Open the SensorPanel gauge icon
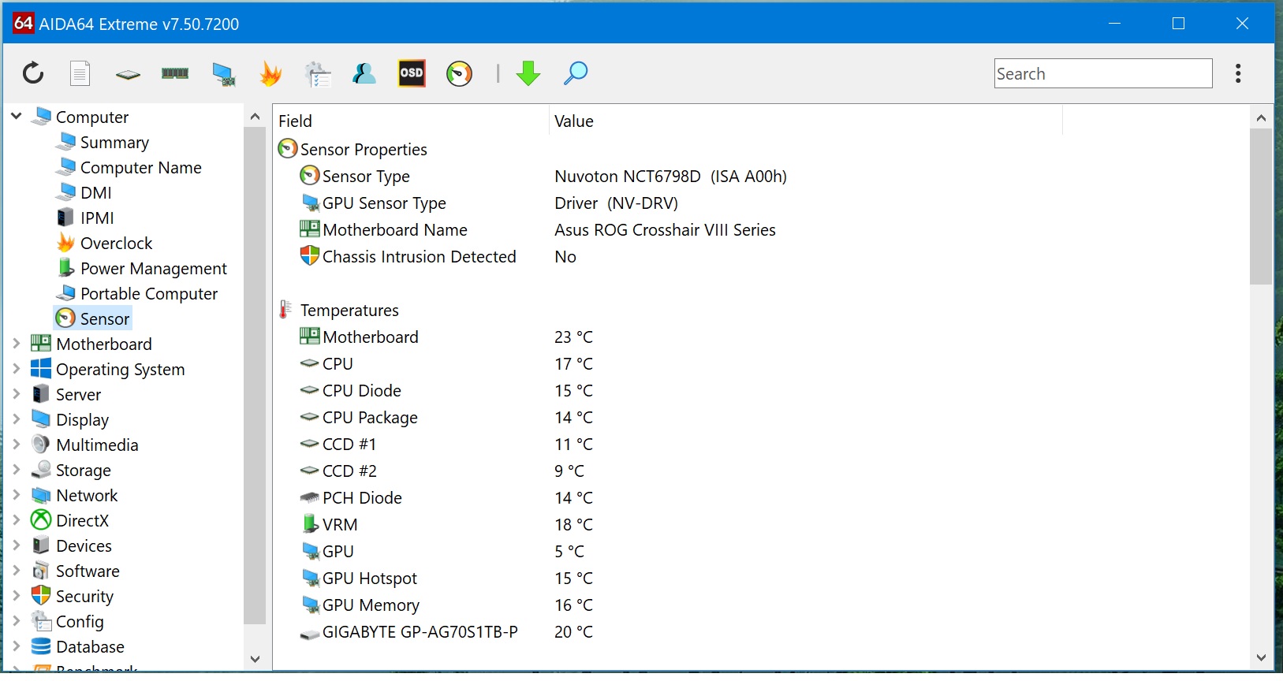Viewport: 1283px width, 681px height. [x=459, y=73]
